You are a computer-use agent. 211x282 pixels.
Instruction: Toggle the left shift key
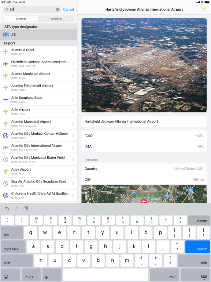tap(17, 261)
